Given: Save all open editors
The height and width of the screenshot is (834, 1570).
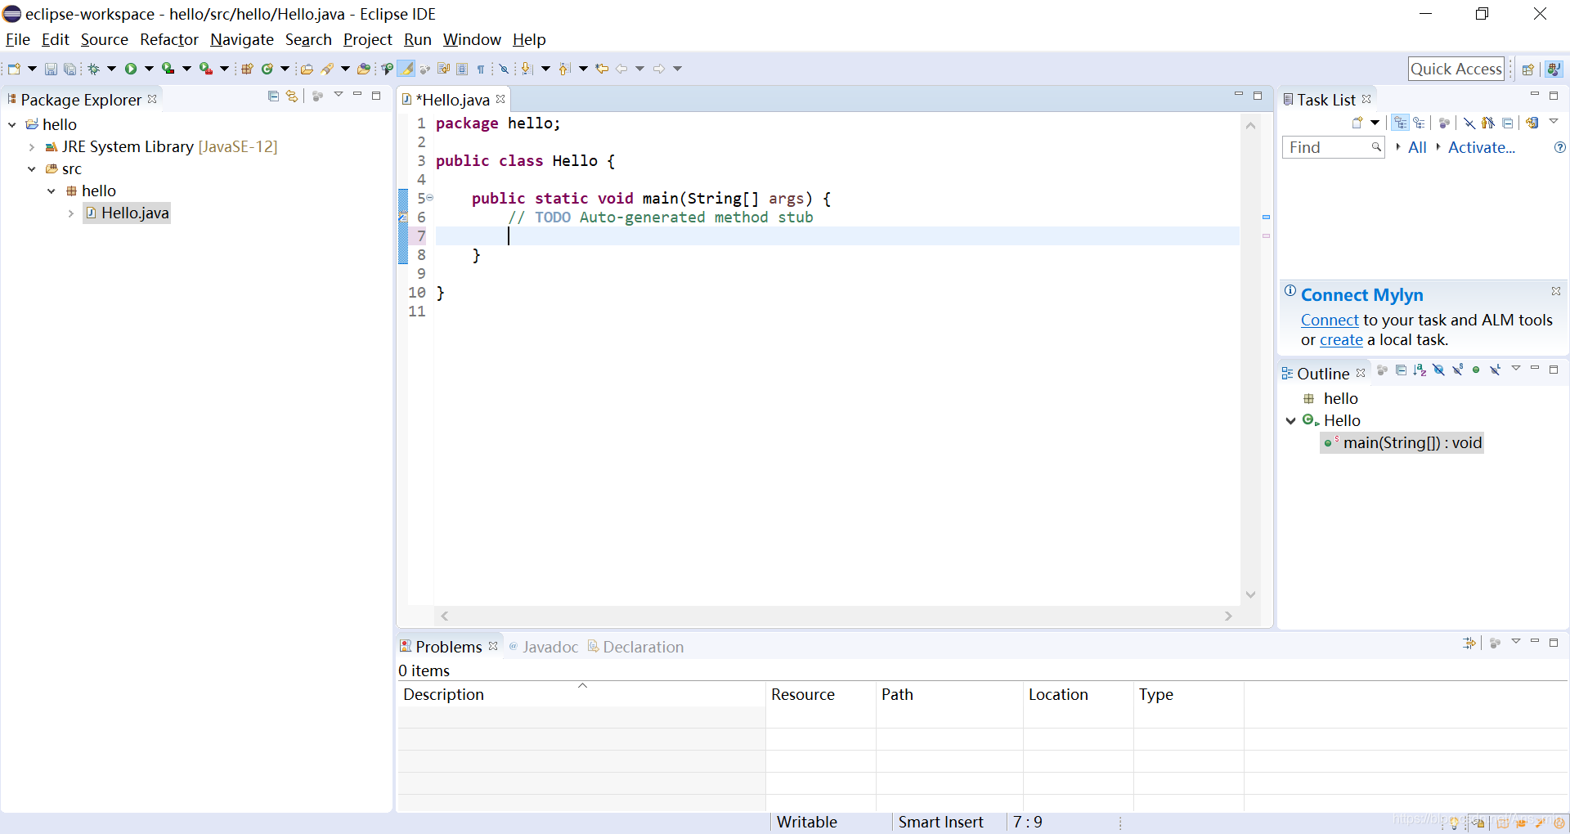Looking at the screenshot, I should pos(70,69).
